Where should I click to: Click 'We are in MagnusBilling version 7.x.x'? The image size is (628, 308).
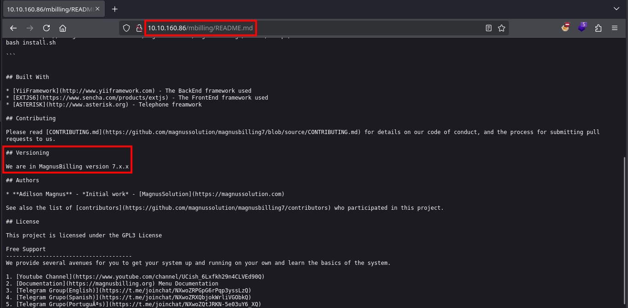point(68,167)
